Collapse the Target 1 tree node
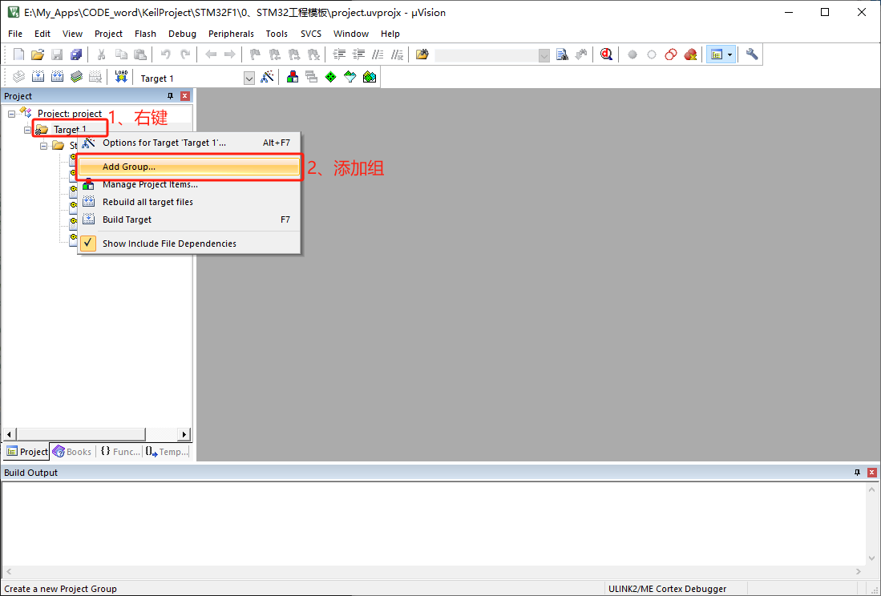The width and height of the screenshot is (881, 596). tap(27, 131)
